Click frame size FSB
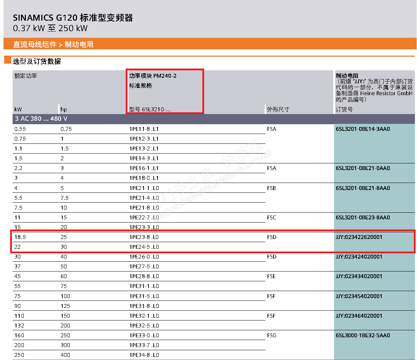Image resolution: width=417 pixels, height=360 pixels. pos(271,188)
